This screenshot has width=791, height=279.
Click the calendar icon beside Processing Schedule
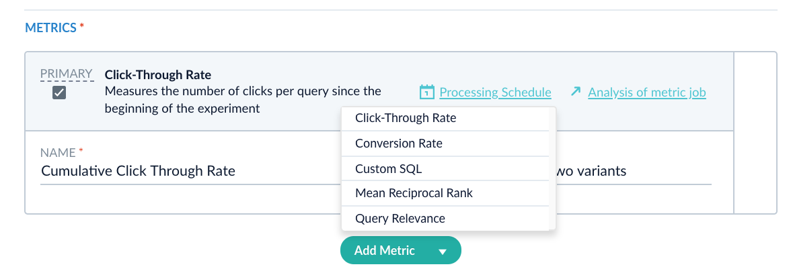click(x=426, y=92)
